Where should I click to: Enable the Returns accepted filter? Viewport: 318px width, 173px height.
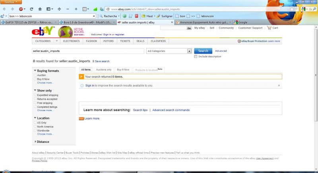point(35,99)
